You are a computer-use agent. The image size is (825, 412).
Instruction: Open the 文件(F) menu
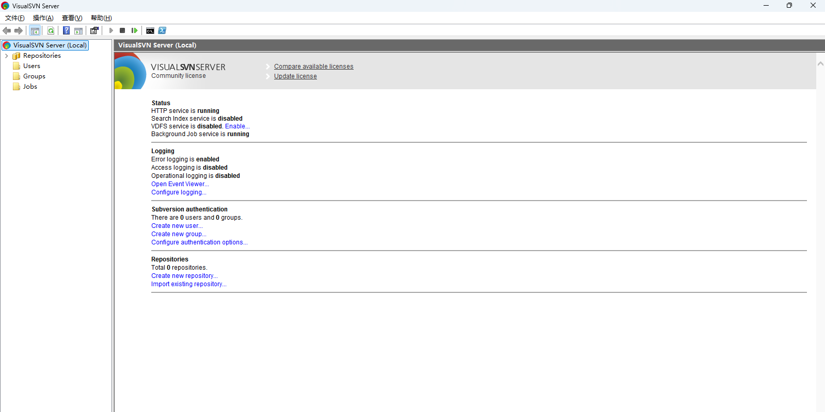(15, 18)
